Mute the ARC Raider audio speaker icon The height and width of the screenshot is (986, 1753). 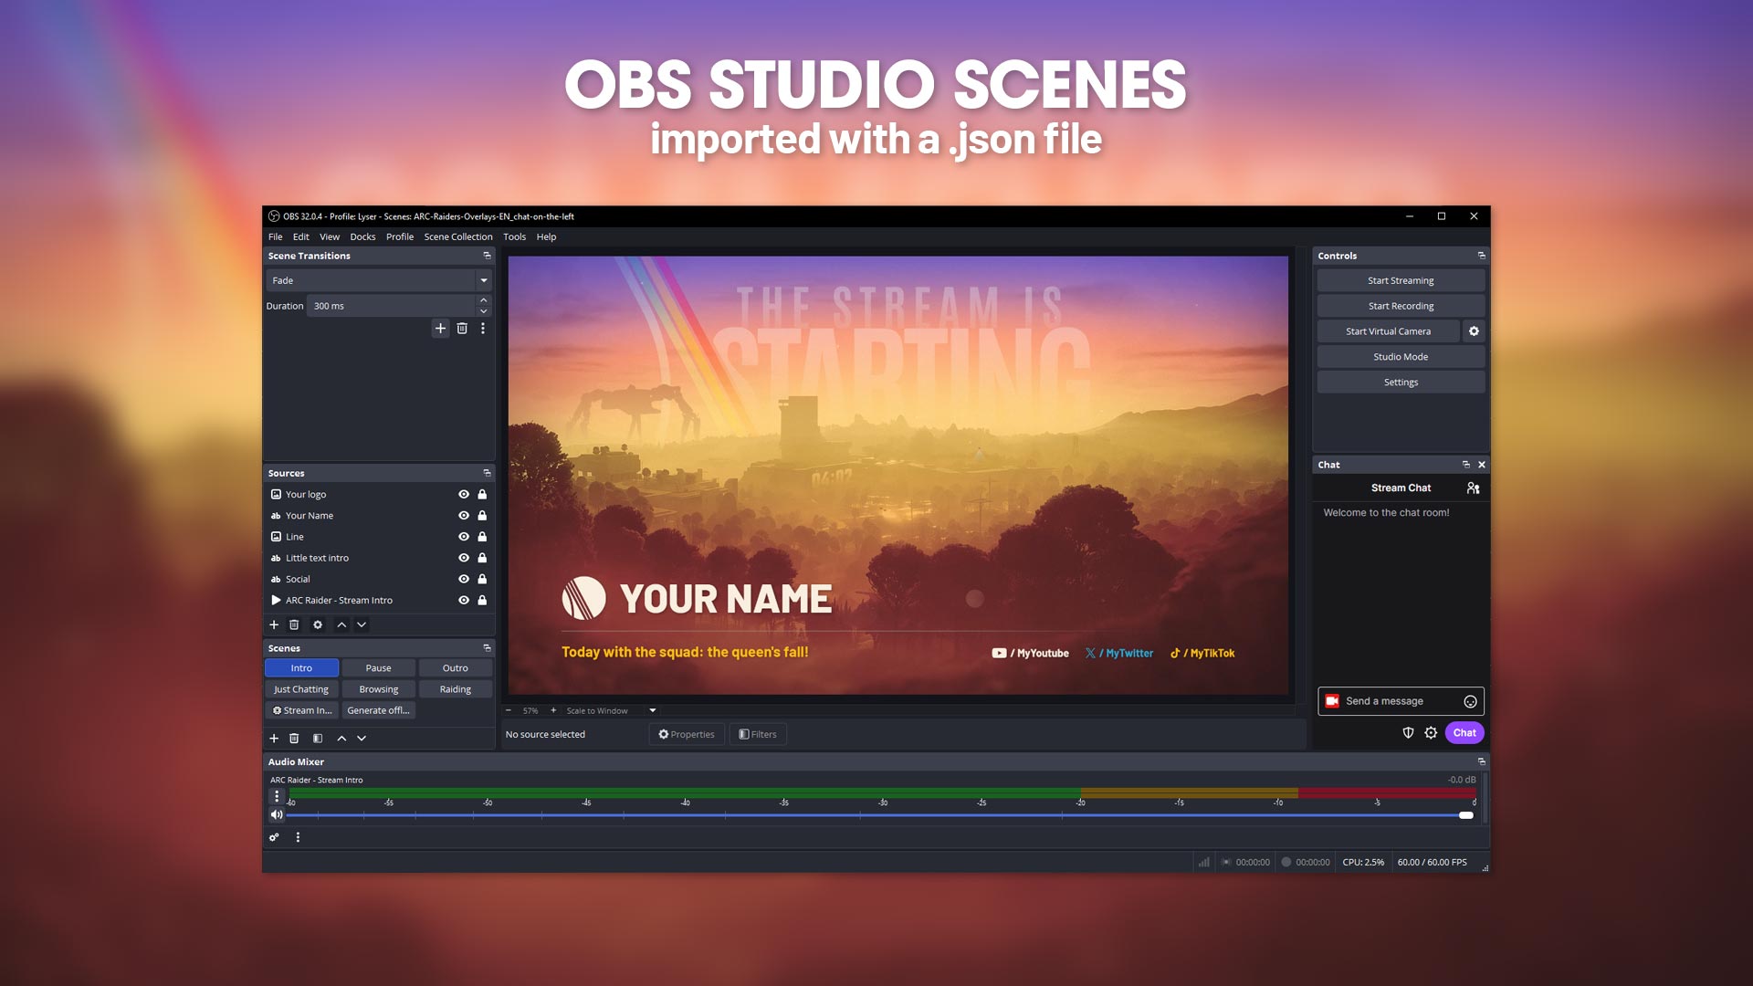pyautogui.click(x=276, y=814)
